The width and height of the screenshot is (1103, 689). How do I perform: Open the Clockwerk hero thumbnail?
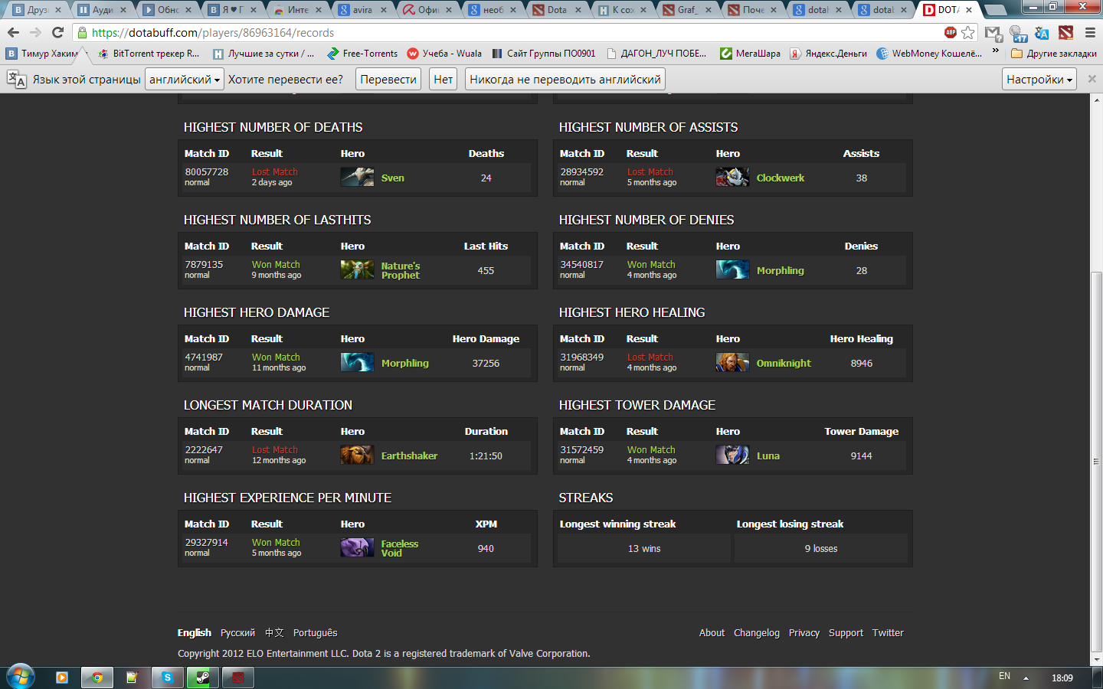pos(732,178)
